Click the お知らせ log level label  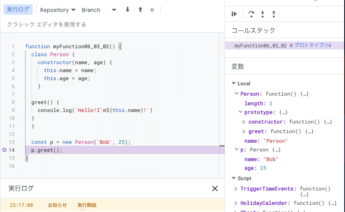pos(57,205)
